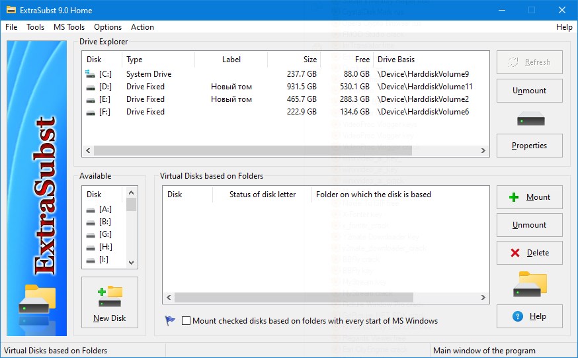The image size is (578, 358).
Task: Click the 88.0 GB free space value
Action: pyautogui.click(x=356, y=74)
